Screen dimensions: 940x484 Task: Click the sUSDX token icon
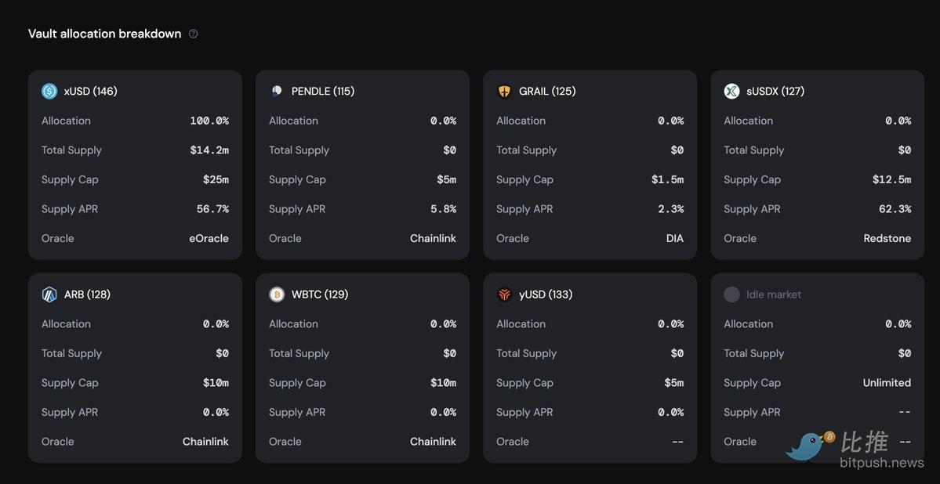tap(731, 91)
